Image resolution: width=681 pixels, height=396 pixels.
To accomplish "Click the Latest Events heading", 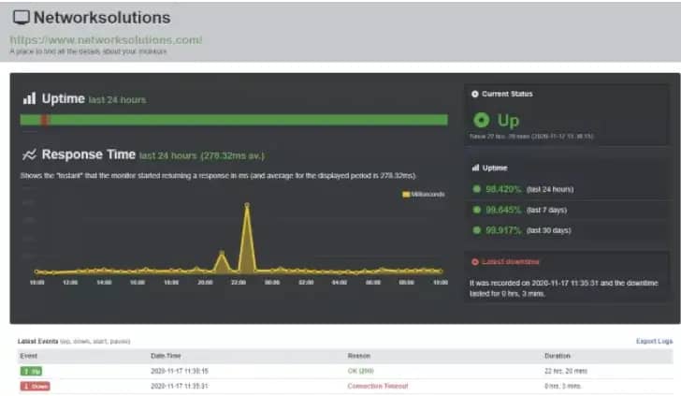I will tap(37, 341).
